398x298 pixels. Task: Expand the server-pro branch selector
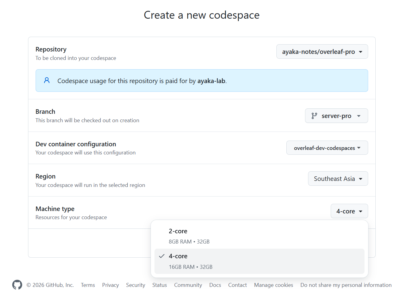click(336, 116)
